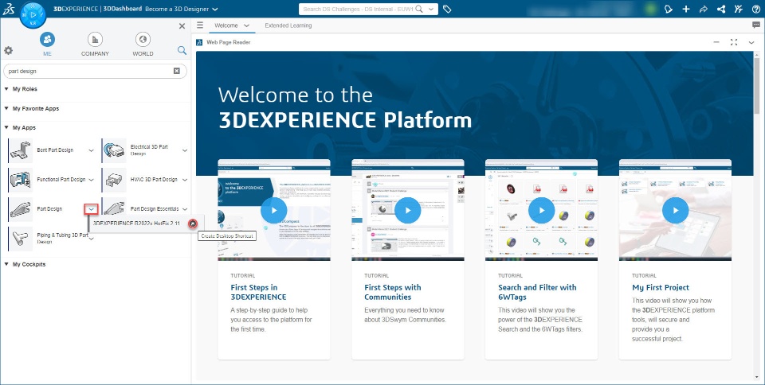Expand Piping & Tubing 3D Part chevron
765x385 pixels.
(x=91, y=238)
